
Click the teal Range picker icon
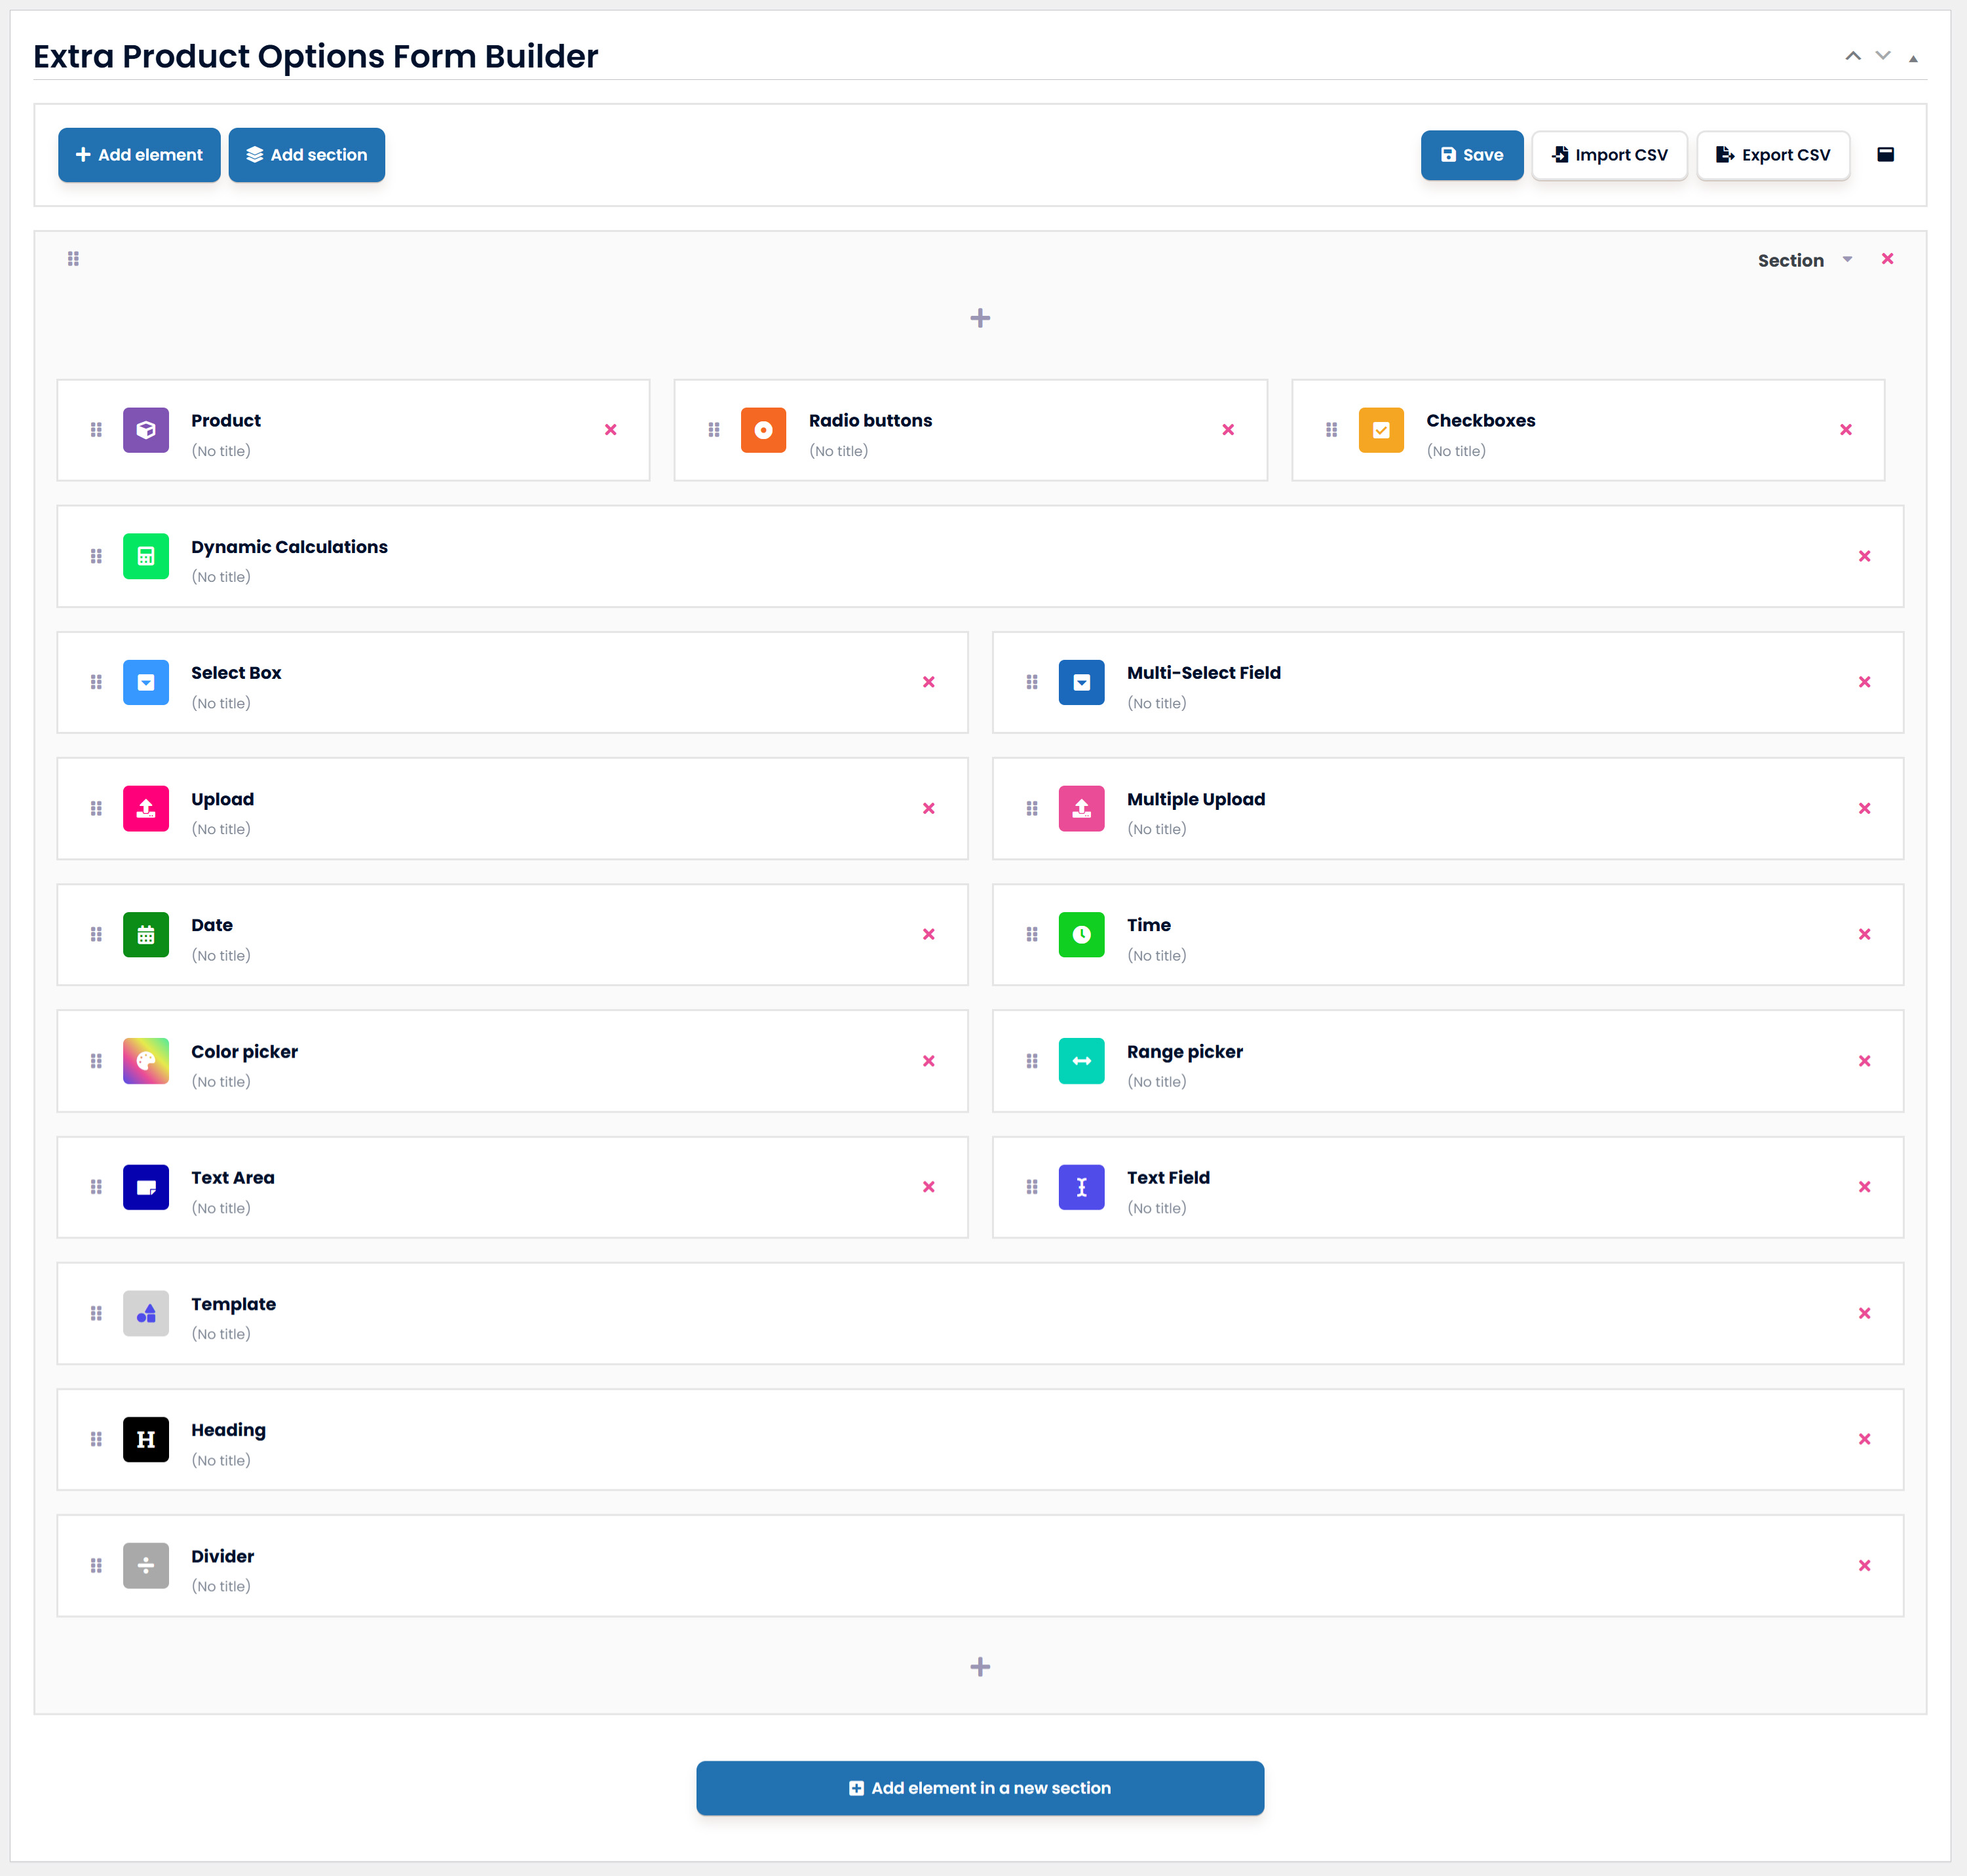[x=1081, y=1061]
